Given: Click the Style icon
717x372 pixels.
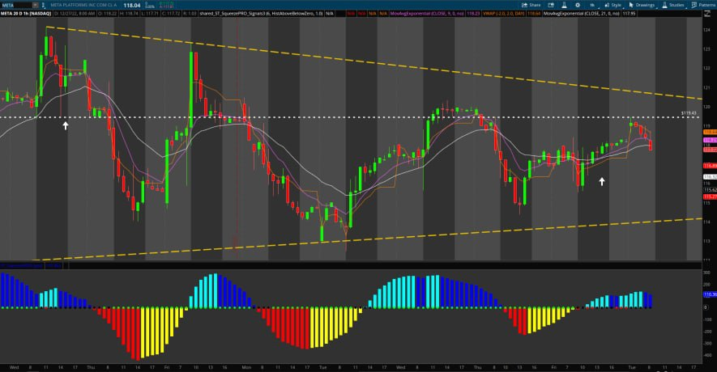Looking at the screenshot, I should 607,5.
